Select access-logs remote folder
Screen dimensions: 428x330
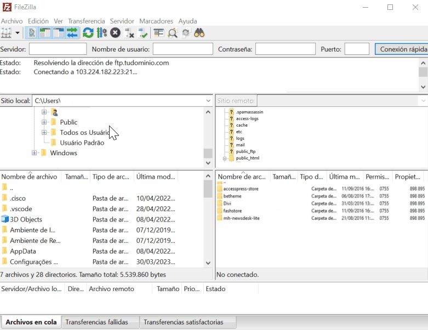247,118
